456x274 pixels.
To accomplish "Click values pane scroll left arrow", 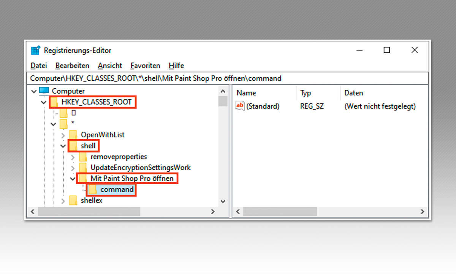I will coord(237,211).
